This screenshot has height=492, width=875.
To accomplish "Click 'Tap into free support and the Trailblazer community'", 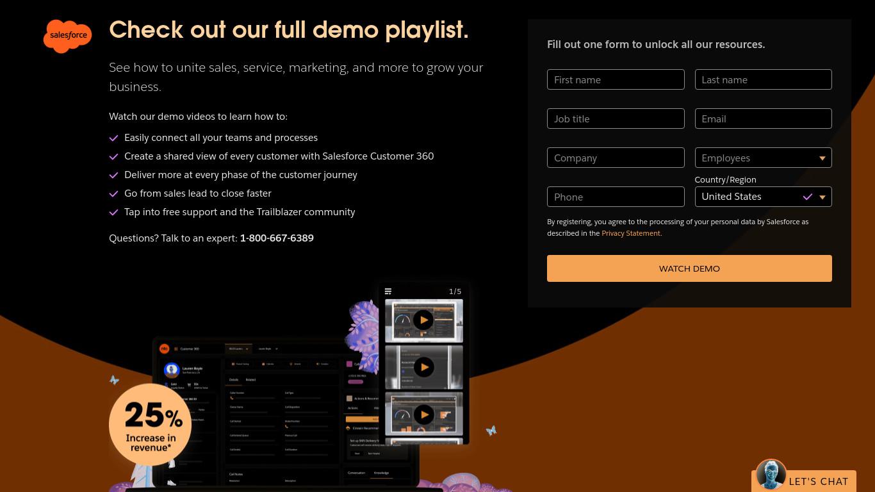I will (x=240, y=212).
